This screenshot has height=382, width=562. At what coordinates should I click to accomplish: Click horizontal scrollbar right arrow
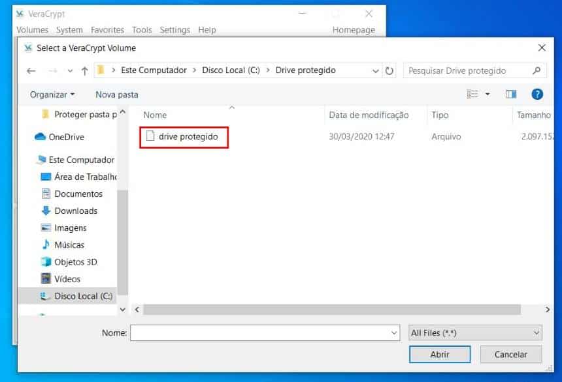[548, 310]
